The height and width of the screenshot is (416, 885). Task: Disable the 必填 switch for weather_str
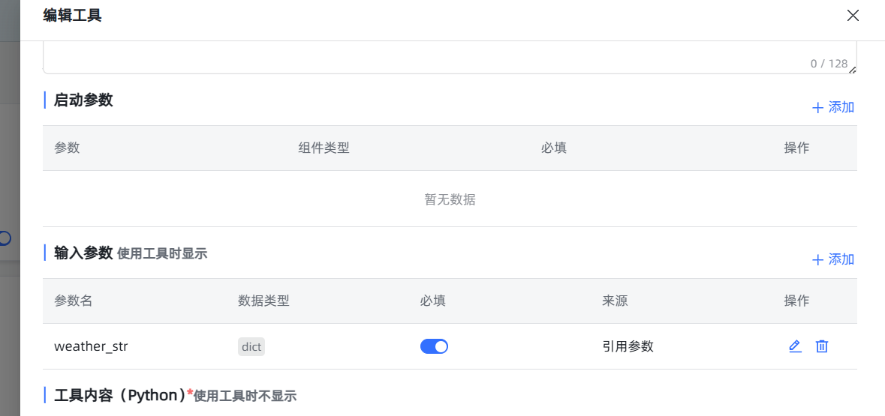pos(434,346)
